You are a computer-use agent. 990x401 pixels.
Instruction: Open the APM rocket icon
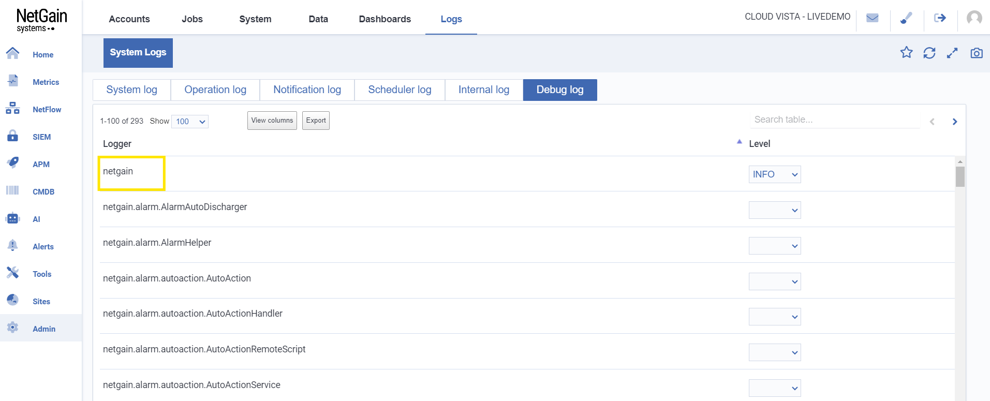pos(12,163)
